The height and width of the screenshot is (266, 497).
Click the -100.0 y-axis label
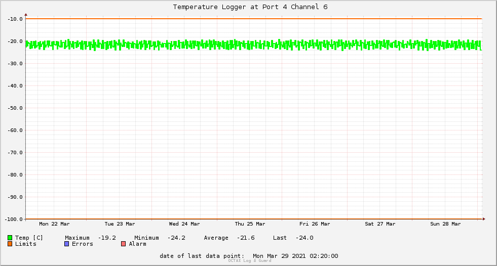point(14,219)
